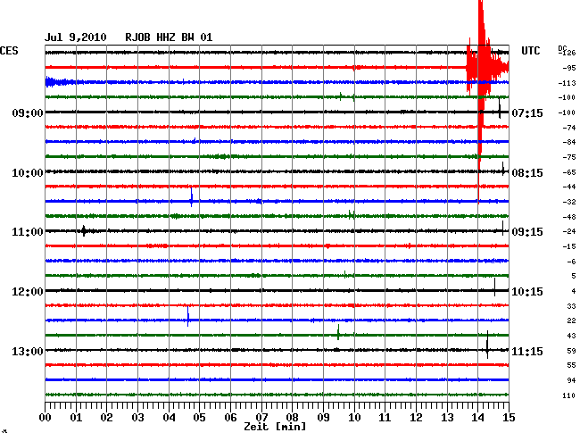Select the DC offset value -48

tap(569, 217)
